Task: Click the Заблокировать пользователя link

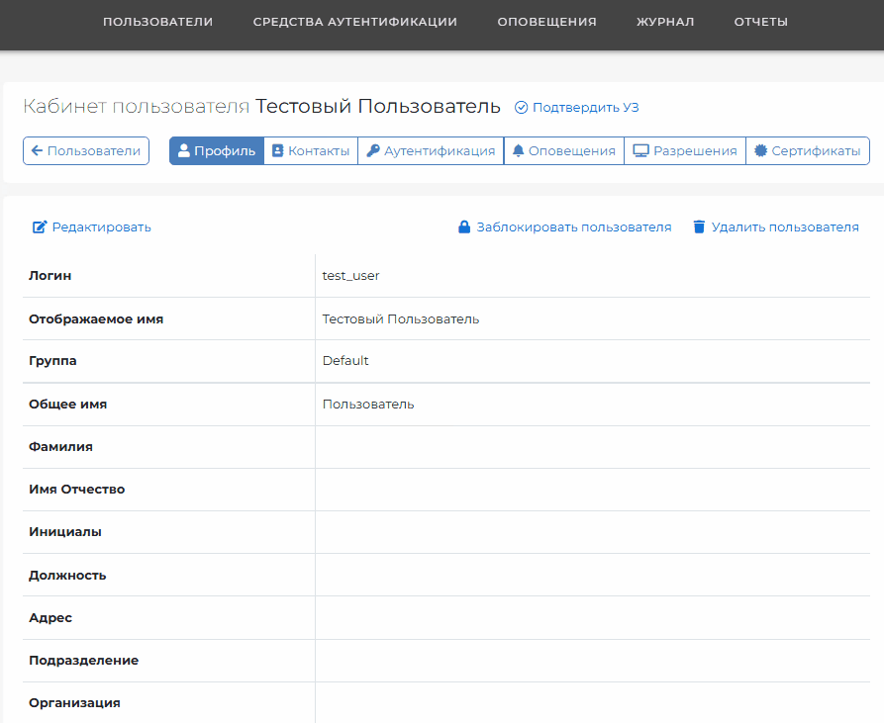Action: click(574, 226)
